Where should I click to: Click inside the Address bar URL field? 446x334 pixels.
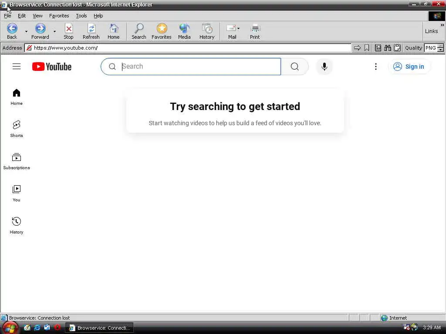tap(188, 48)
